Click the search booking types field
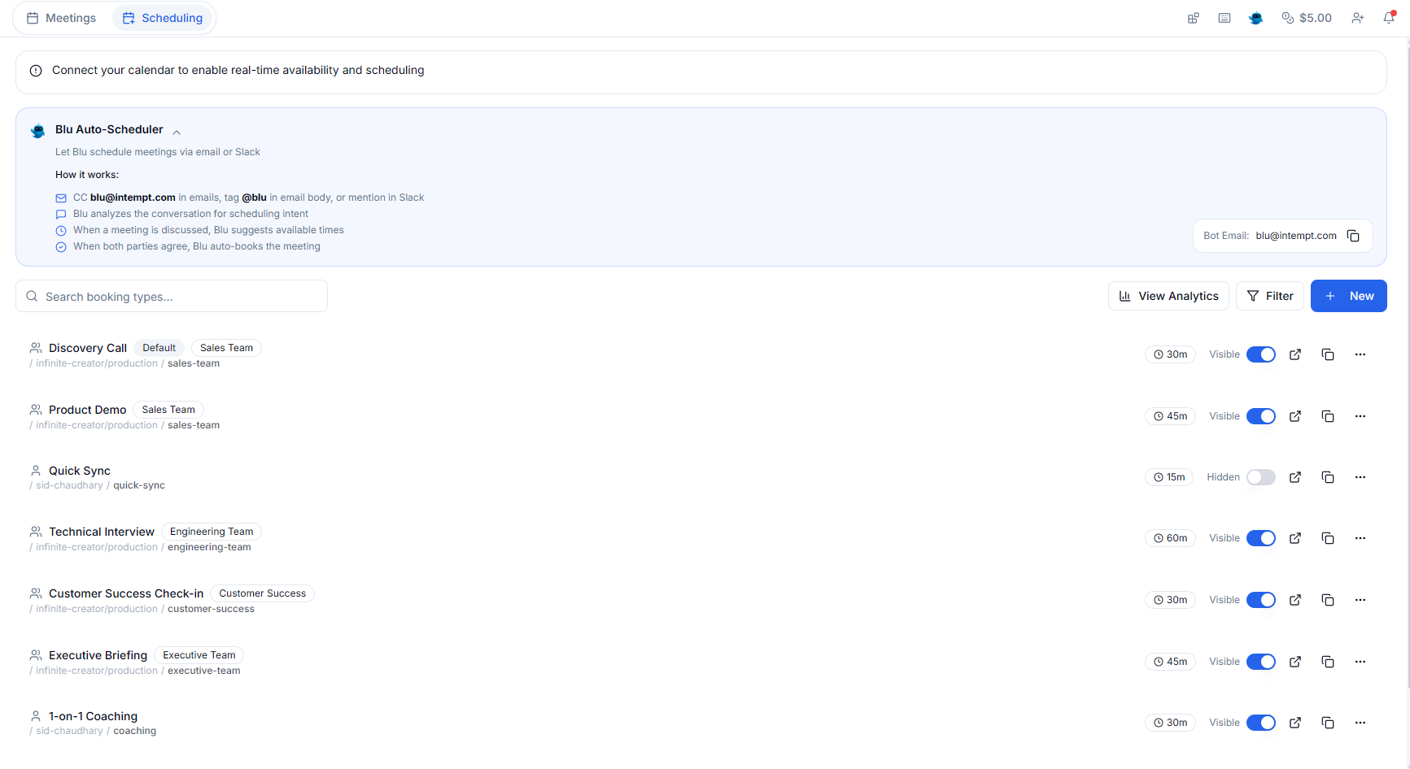The width and height of the screenshot is (1410, 769). click(x=171, y=296)
